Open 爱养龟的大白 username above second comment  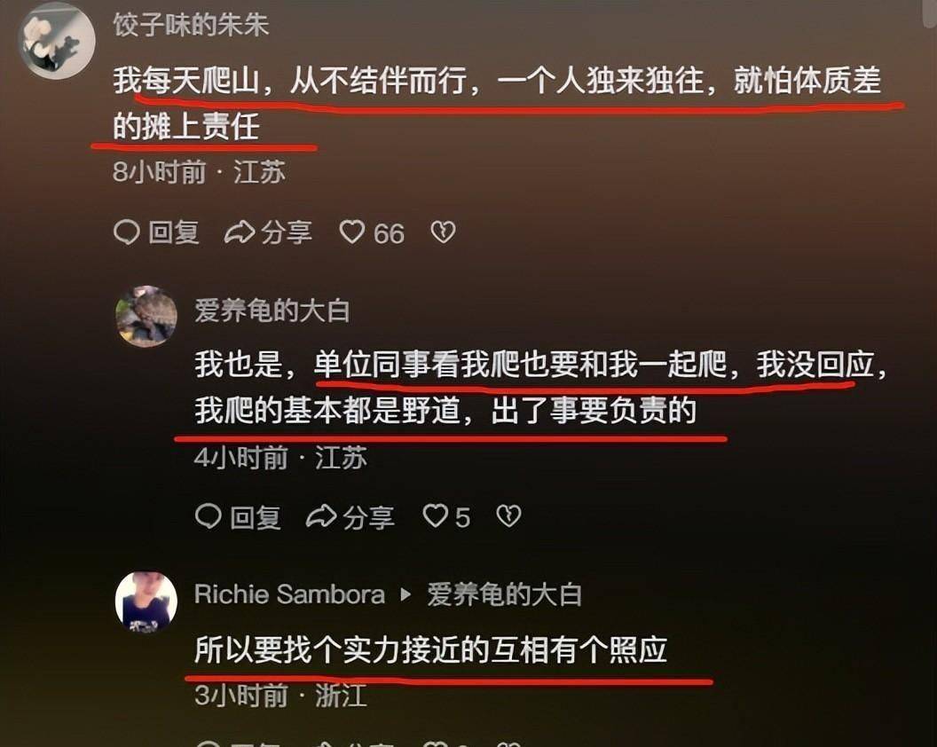click(x=272, y=311)
